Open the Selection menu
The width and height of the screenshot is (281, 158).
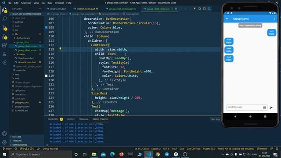(x=26, y=3)
